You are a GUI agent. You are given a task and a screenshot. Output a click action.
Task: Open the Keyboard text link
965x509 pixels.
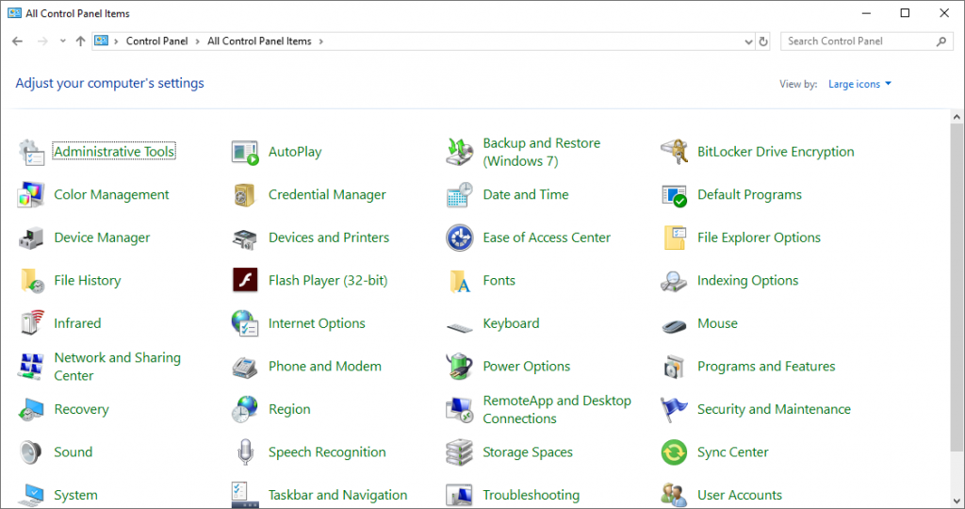click(511, 323)
